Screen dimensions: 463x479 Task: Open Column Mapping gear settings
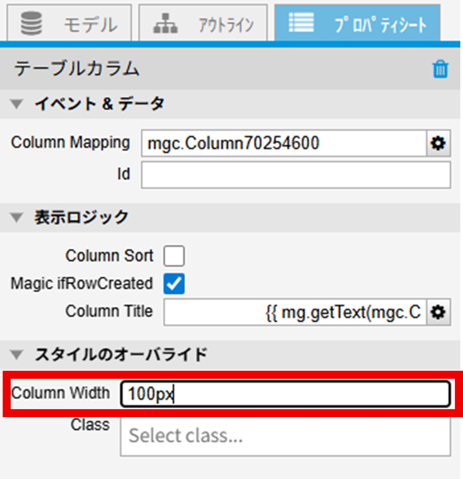(x=438, y=144)
